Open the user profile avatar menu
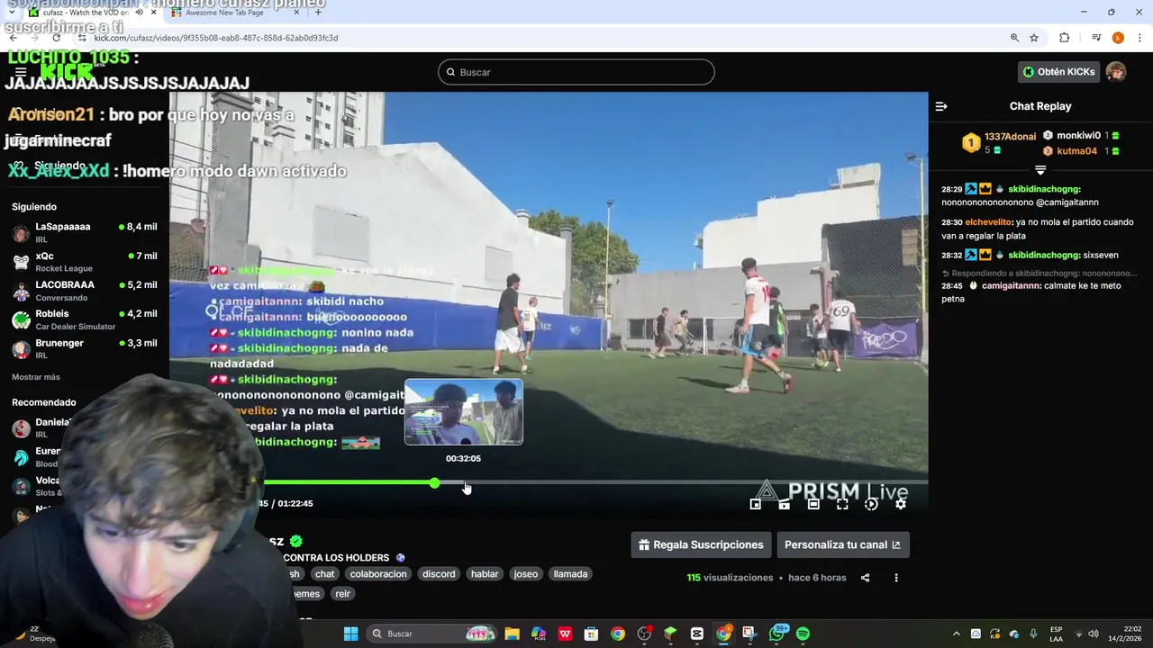 (x=1116, y=72)
